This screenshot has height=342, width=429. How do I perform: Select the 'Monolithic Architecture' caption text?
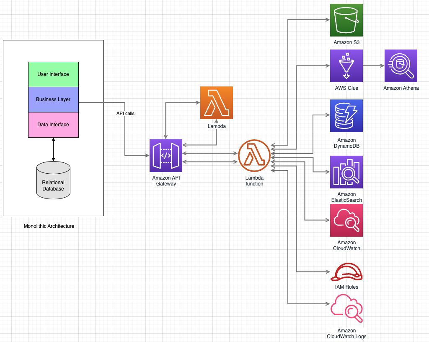(49, 226)
